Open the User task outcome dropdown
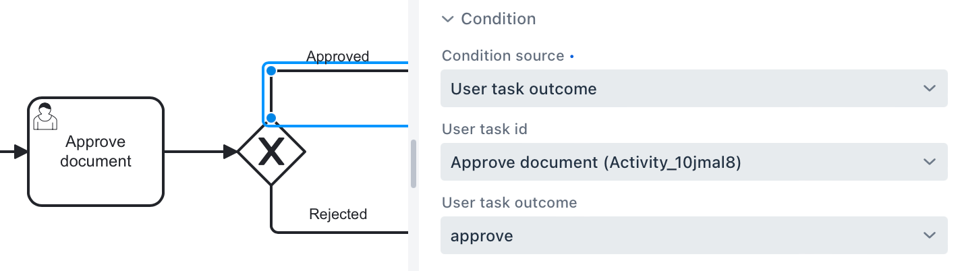This screenshot has width=962, height=271. tap(694, 235)
